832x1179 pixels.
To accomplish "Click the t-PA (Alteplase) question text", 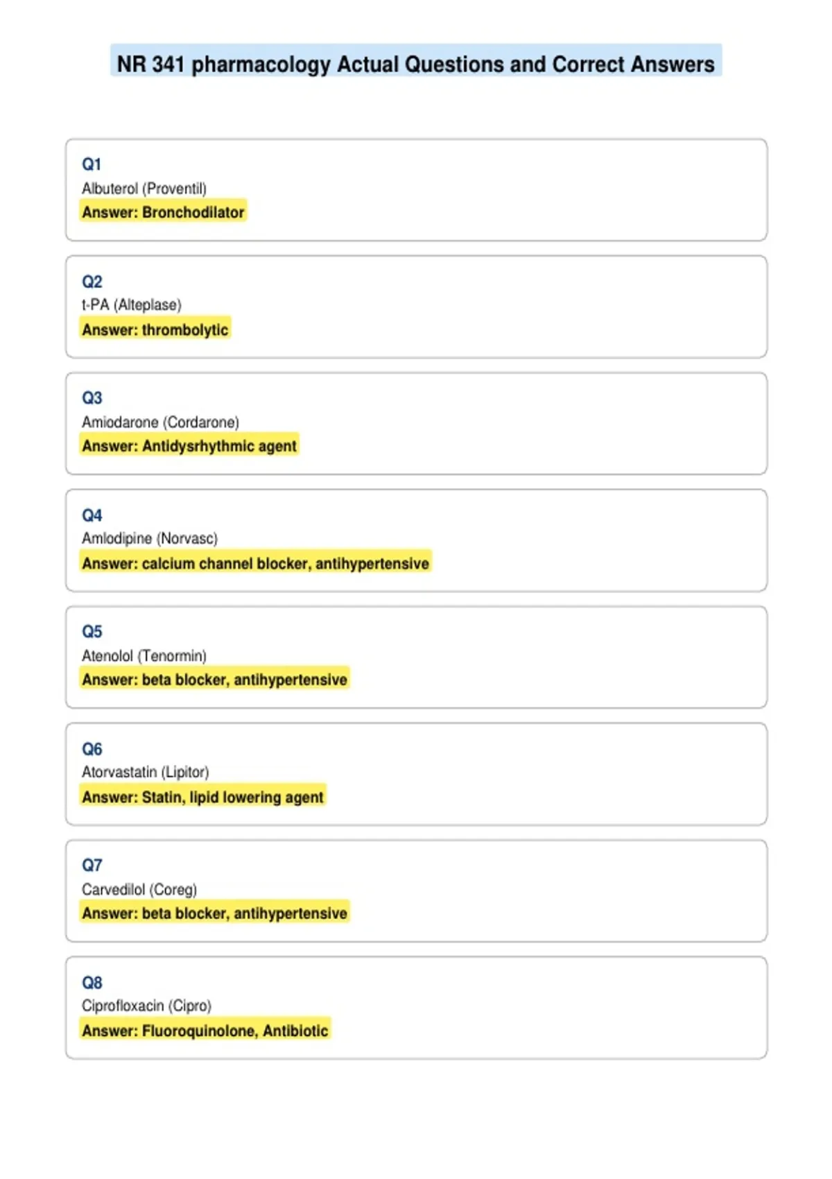I will (x=132, y=305).
